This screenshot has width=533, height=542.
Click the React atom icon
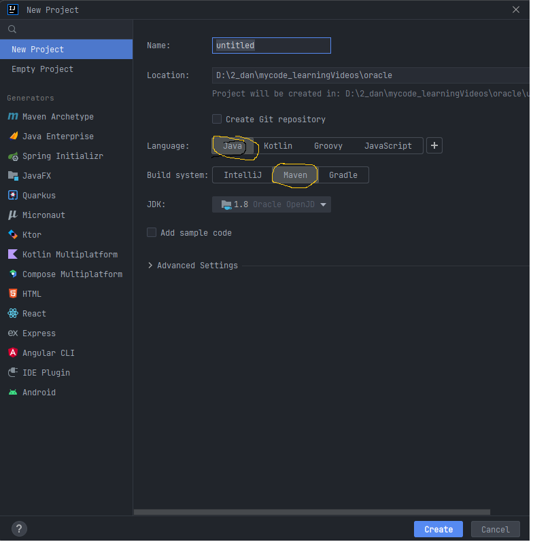point(13,314)
